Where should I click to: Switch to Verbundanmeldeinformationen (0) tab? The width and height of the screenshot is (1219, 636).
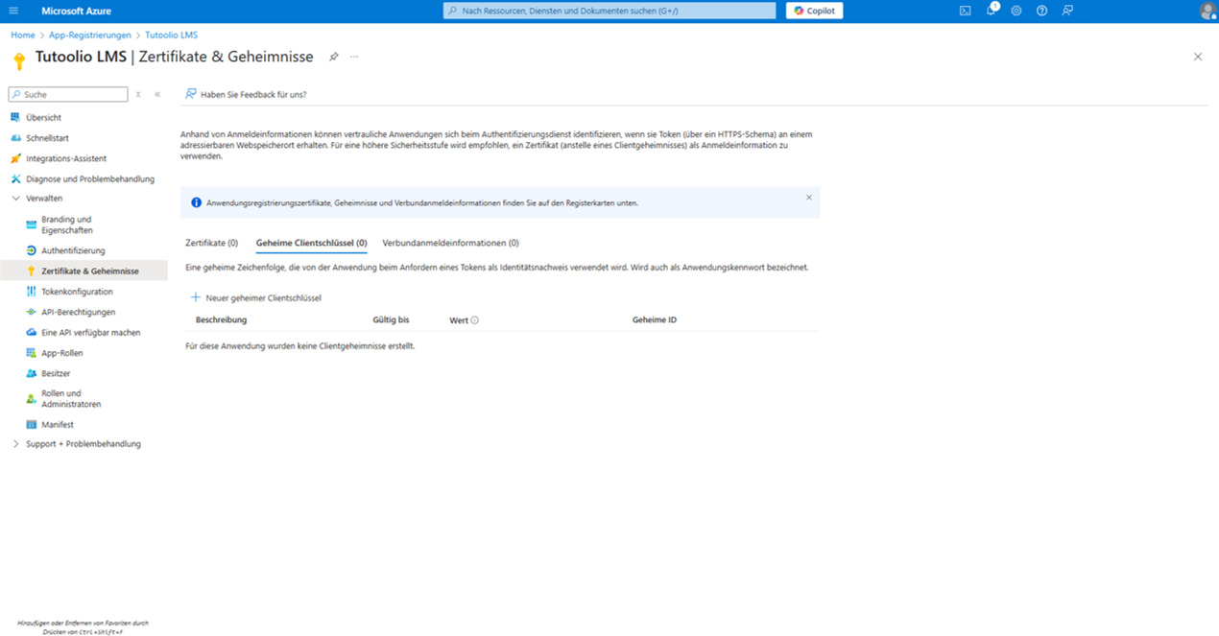tap(450, 243)
